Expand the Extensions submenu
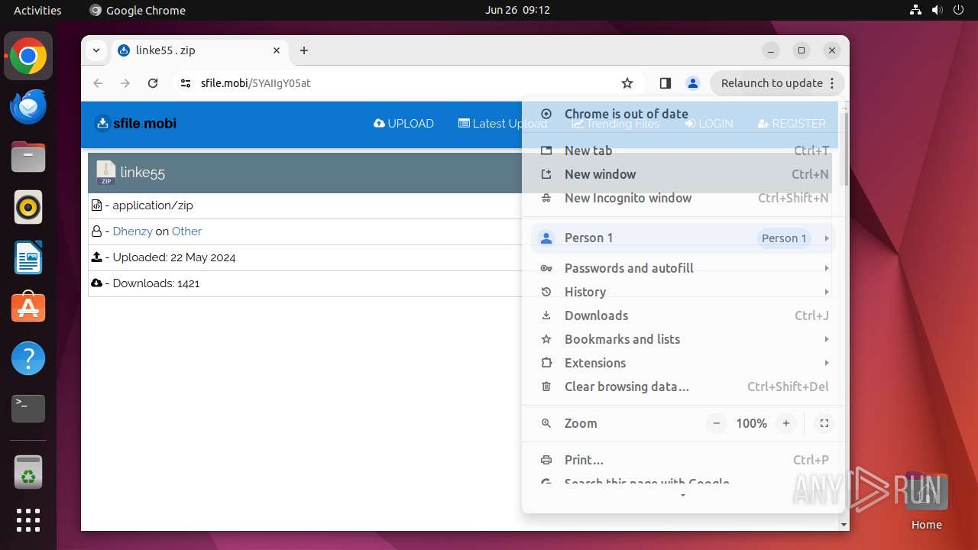 point(683,363)
